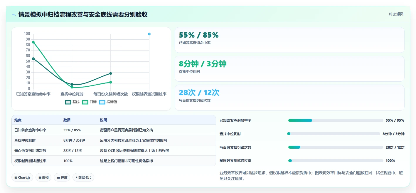
Task: Click the lightning icon beside the title
Action: 14,14
